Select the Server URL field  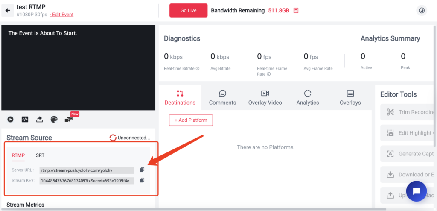87,170
